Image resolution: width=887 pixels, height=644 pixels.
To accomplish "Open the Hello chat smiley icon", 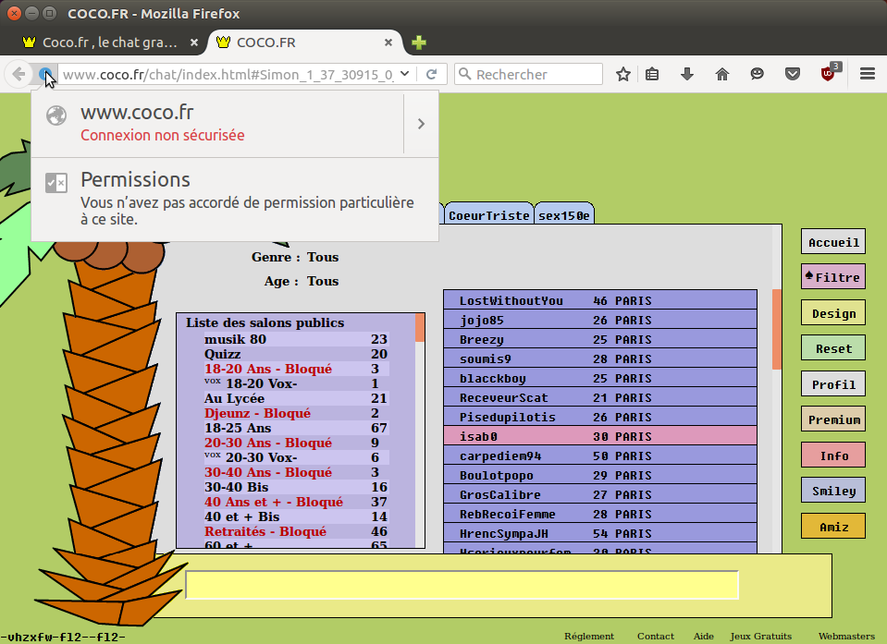I will coord(757,74).
